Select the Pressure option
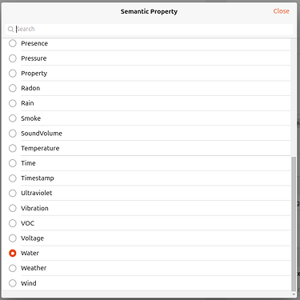This screenshot has width=300, height=300. 13,58
